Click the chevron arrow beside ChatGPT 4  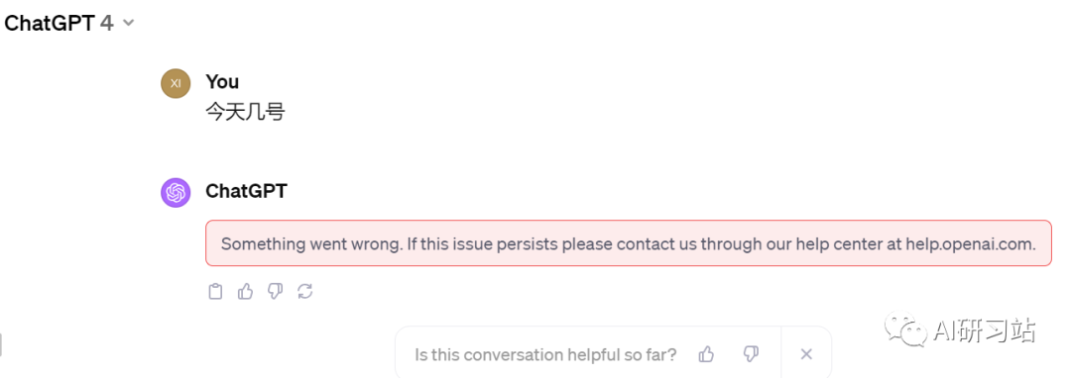128,23
